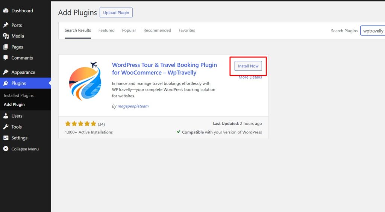Switch to the Popular tab
This screenshot has width=385, height=212.
(x=129, y=30)
